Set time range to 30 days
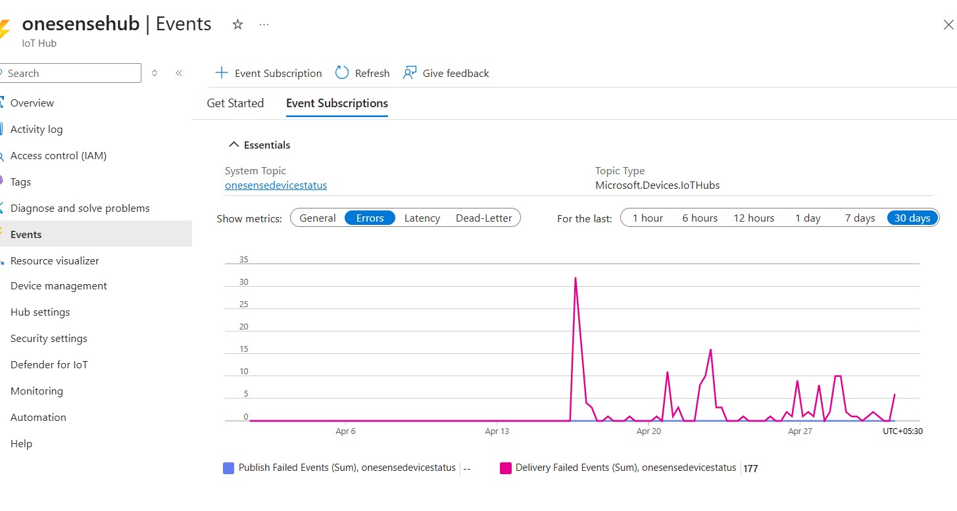This screenshot has width=957, height=511. click(x=912, y=218)
